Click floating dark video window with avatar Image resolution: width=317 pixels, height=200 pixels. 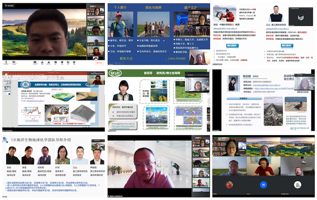(301, 17)
